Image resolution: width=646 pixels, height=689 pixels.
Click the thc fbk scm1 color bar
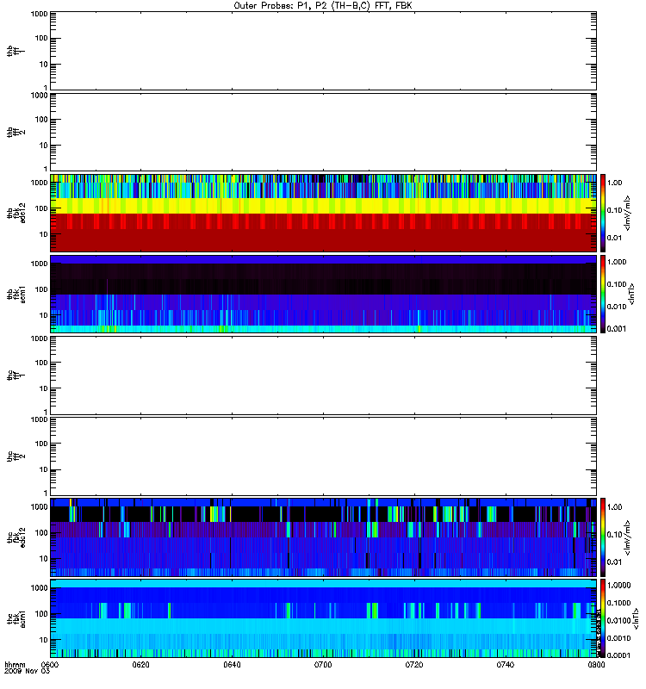coord(603,618)
